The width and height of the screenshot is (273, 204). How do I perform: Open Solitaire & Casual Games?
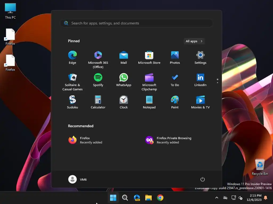coord(73,82)
